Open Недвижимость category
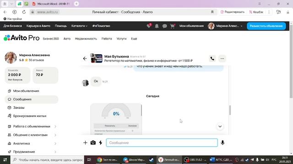The height and width of the screenshot is (164, 293). 86,39
